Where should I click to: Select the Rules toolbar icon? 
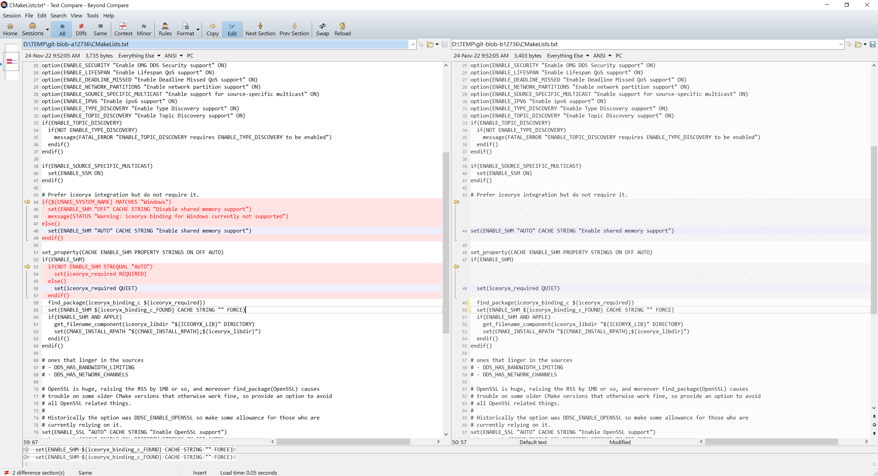165,29
